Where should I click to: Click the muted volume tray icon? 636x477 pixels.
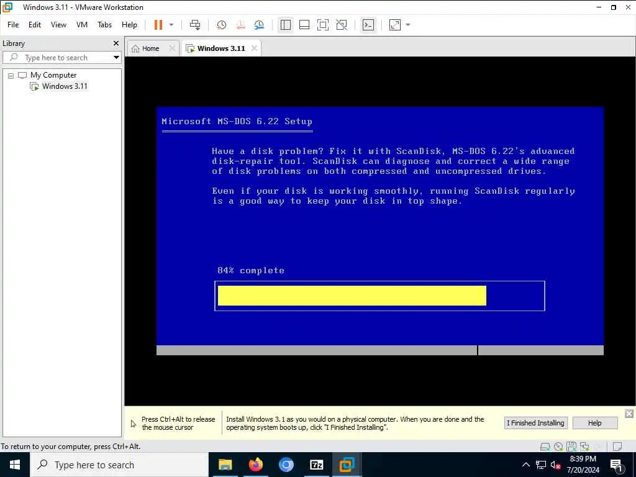(x=555, y=465)
